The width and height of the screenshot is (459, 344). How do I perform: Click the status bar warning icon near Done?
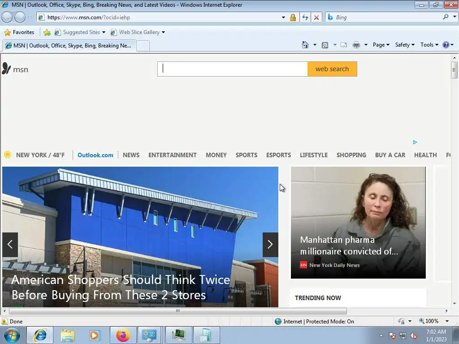coord(4,321)
